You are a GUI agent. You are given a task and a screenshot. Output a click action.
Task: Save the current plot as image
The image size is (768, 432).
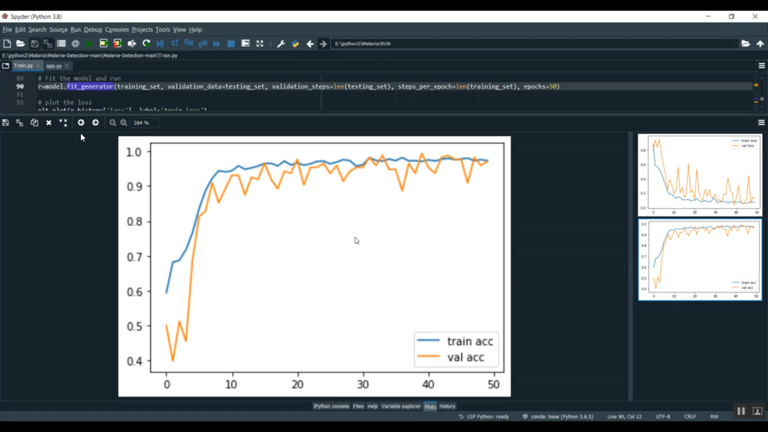tap(6, 123)
